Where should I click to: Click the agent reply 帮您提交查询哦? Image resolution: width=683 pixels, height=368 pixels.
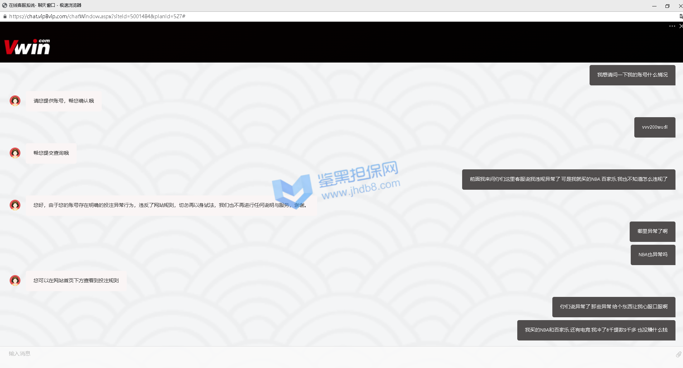[x=51, y=153]
